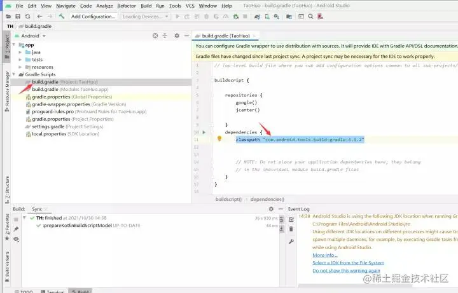
Task: Click the Stop square icon in toolbar
Action: coord(245,17)
